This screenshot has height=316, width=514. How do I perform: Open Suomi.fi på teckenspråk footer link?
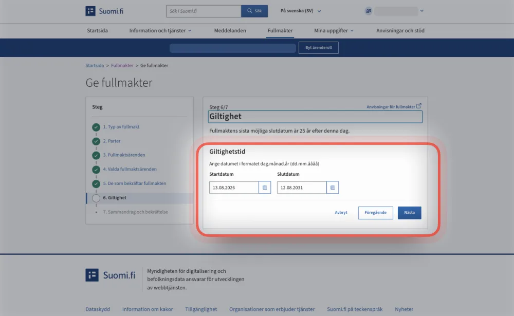tap(355, 309)
